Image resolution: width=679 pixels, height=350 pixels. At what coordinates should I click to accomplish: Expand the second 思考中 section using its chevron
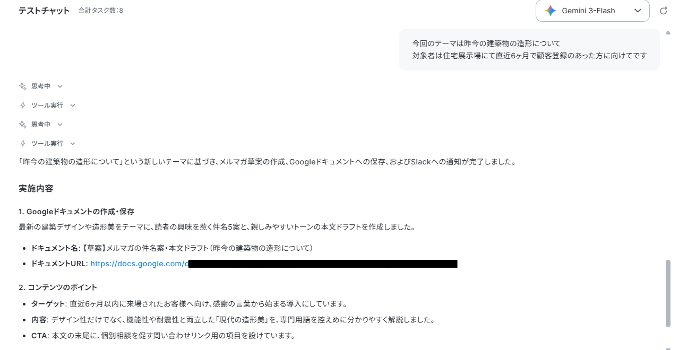click(60, 124)
